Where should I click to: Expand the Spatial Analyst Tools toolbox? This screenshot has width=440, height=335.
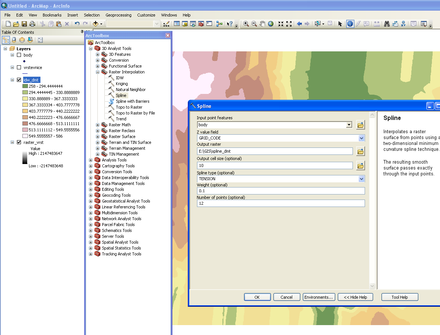[x=91, y=242]
